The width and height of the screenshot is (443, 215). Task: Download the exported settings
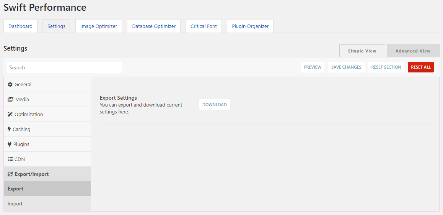click(215, 105)
